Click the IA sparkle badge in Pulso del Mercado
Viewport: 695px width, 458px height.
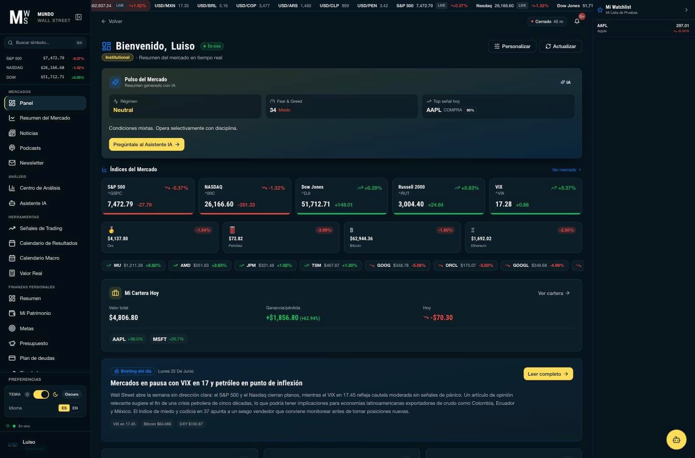click(x=566, y=82)
